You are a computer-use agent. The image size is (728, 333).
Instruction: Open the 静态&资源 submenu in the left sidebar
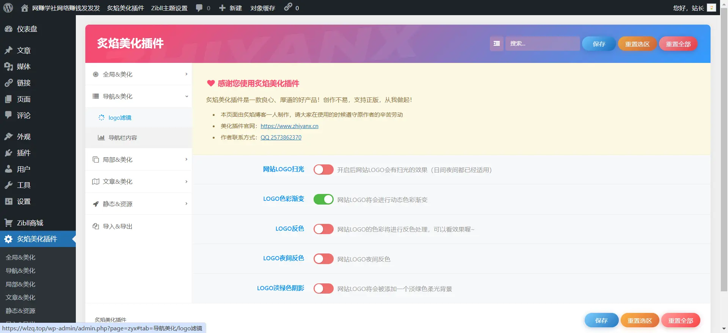pyautogui.click(x=20, y=311)
